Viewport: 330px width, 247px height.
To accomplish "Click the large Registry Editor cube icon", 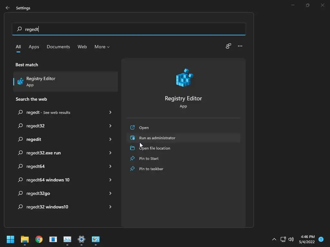I will (x=184, y=78).
